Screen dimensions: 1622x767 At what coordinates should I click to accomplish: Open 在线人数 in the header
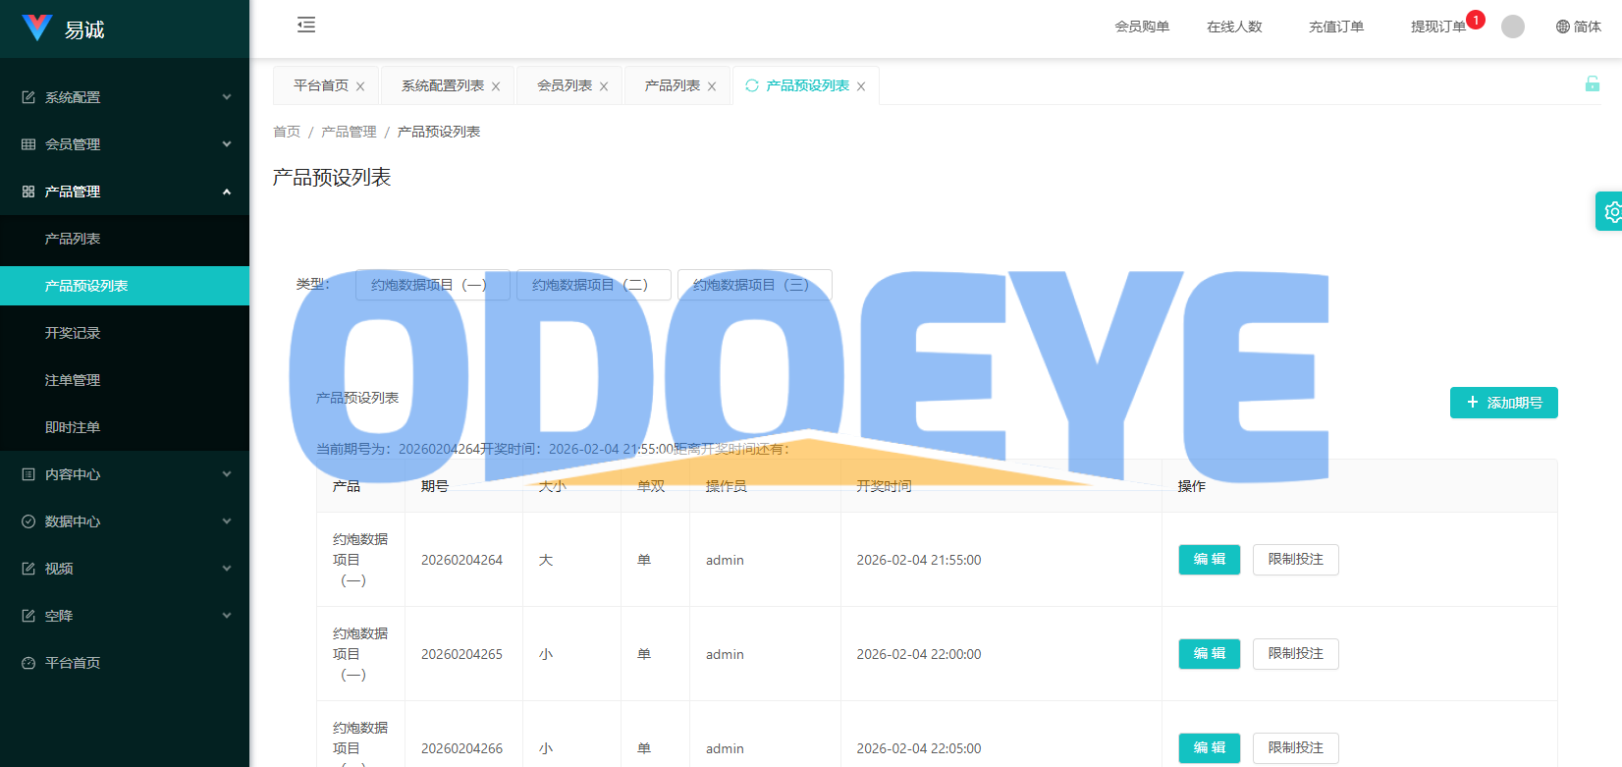(1234, 27)
